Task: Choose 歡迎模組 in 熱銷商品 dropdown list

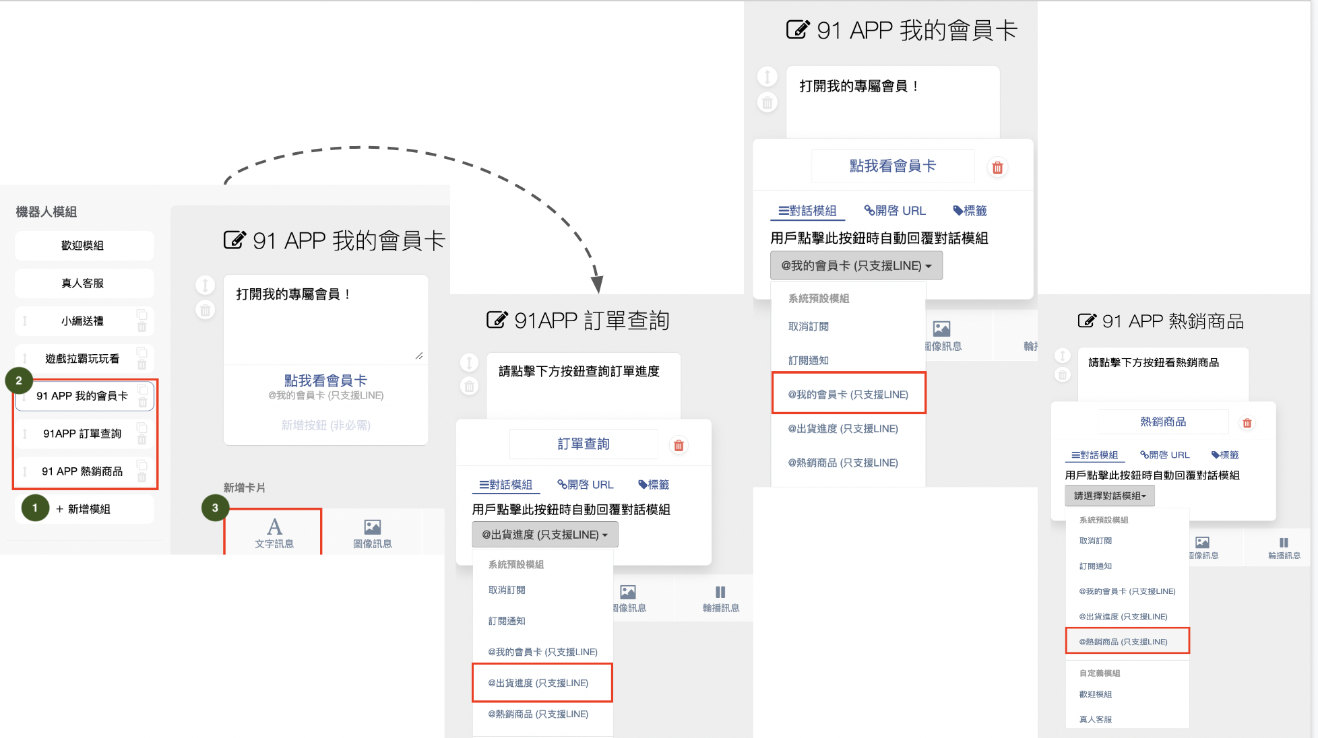Action: click(1096, 694)
